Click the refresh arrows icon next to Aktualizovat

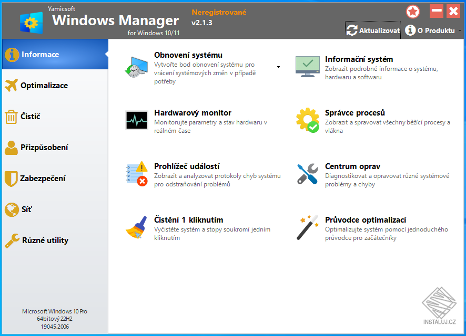tap(352, 30)
